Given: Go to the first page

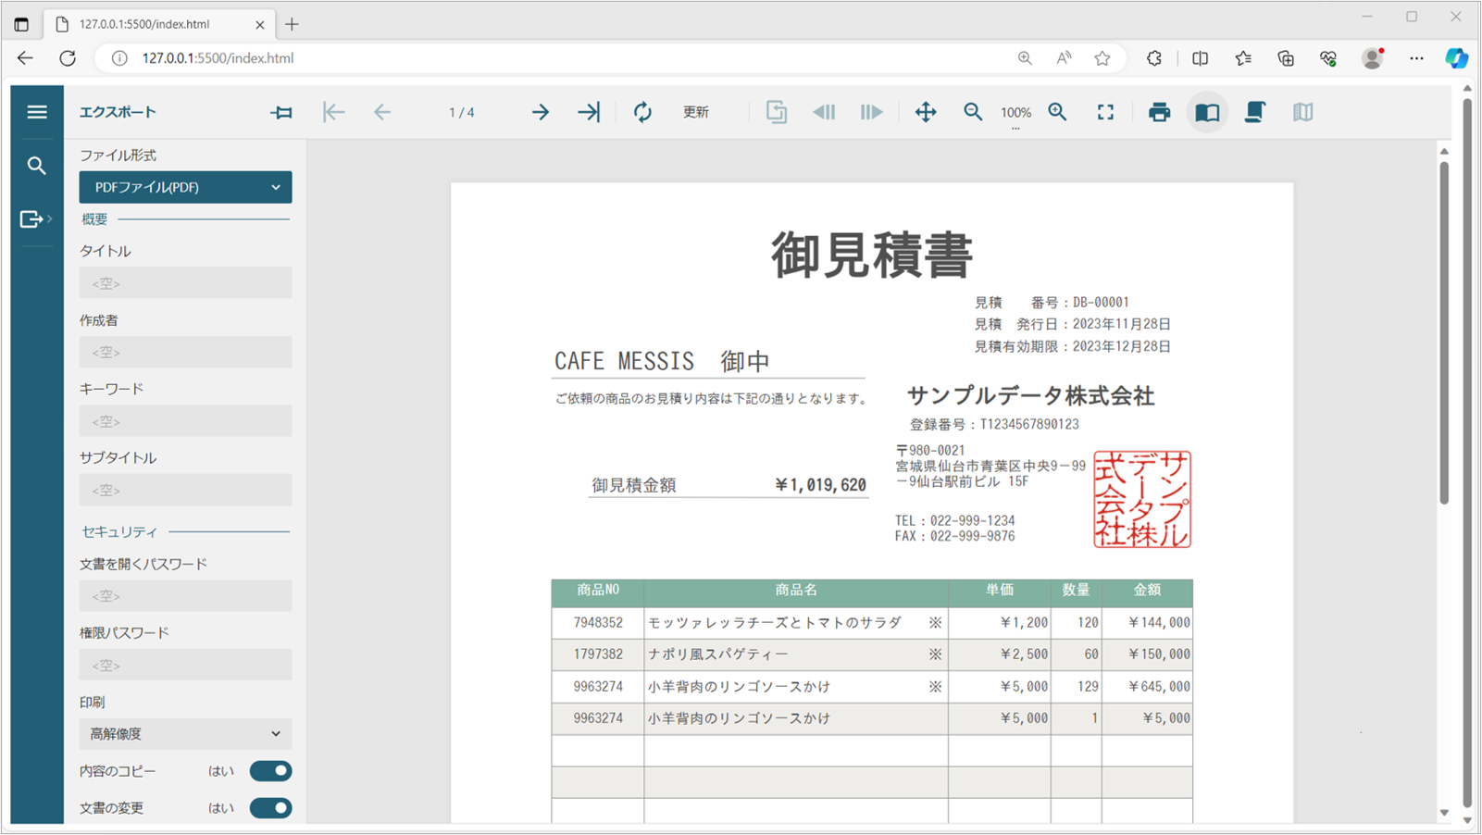Looking at the screenshot, I should [334, 112].
